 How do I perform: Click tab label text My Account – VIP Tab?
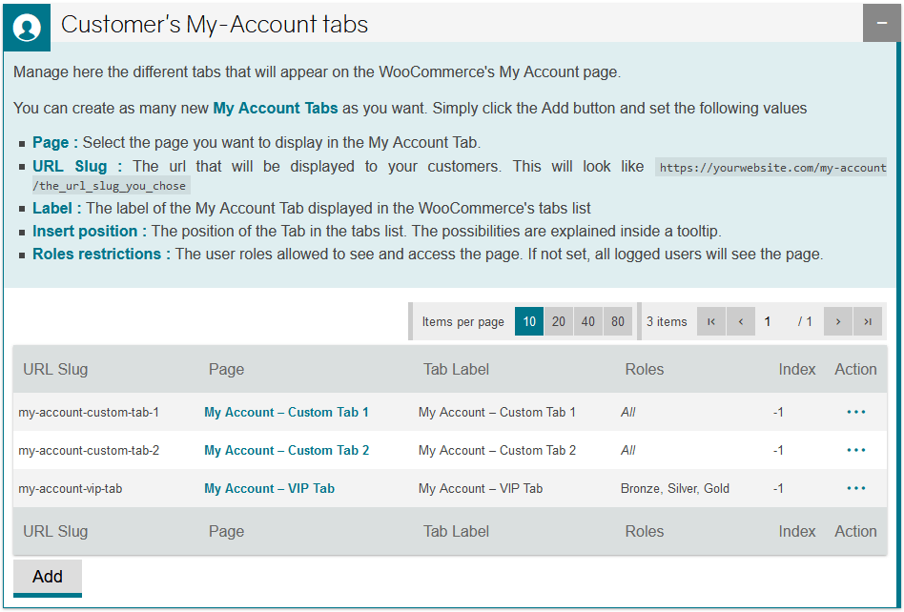tap(481, 488)
